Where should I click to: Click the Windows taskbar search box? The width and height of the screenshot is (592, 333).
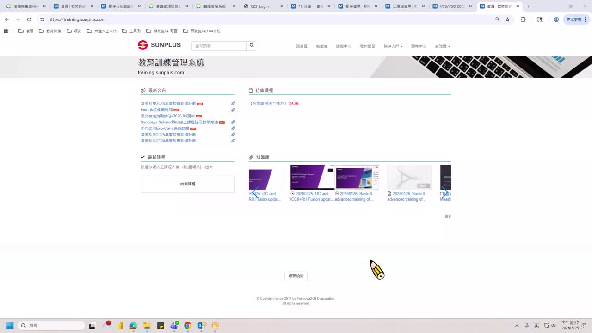coord(51,326)
